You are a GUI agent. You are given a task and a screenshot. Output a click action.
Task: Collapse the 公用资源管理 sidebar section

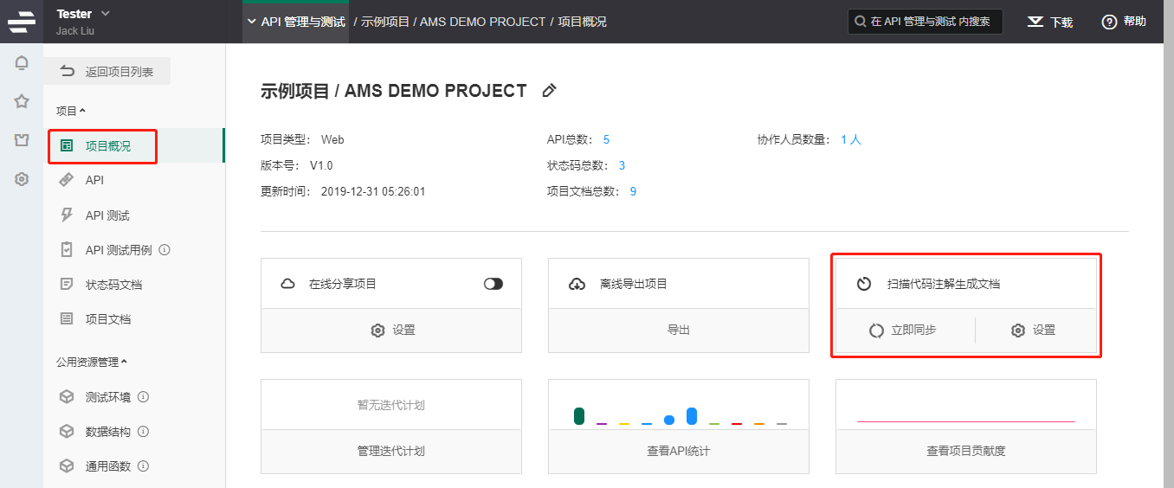(x=92, y=362)
